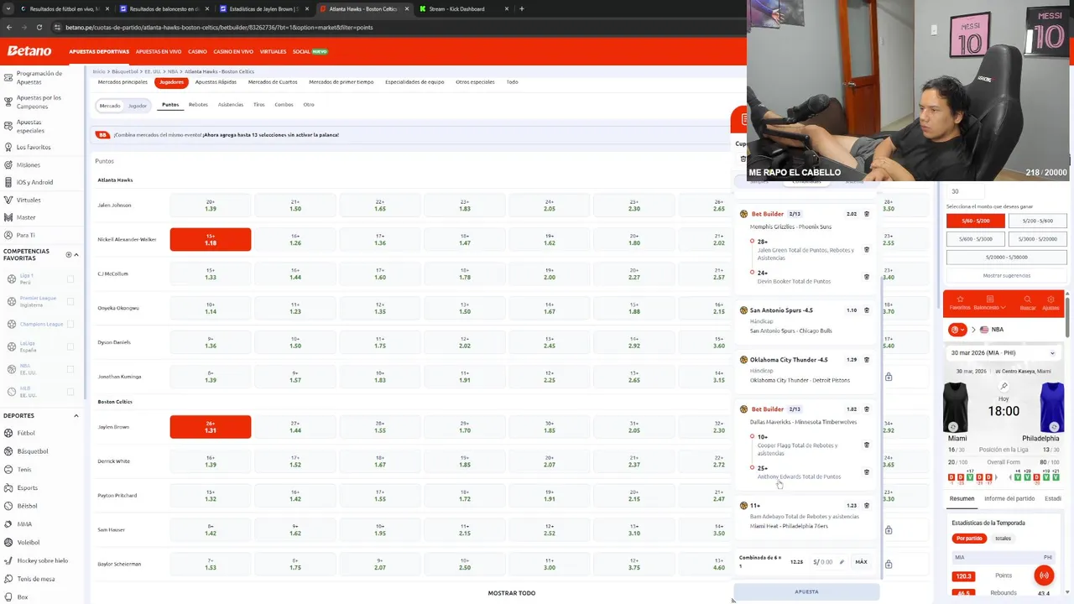Viewport: 1074px width, 604px height.
Task: Select Jalen Johnson 20+ points odds 1.39
Action: click(x=211, y=205)
